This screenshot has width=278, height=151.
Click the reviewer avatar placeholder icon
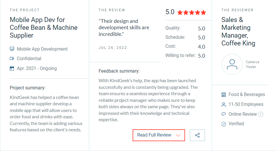(232, 65)
